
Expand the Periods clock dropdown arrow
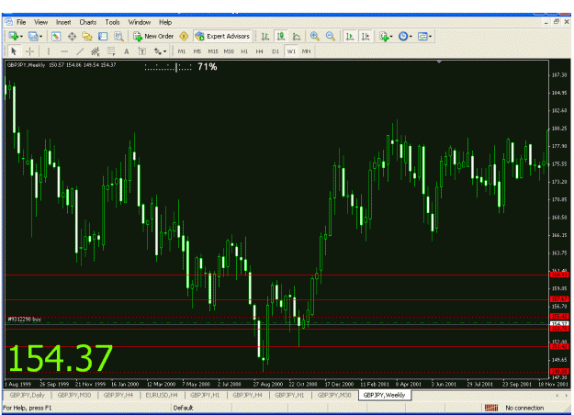click(x=411, y=36)
